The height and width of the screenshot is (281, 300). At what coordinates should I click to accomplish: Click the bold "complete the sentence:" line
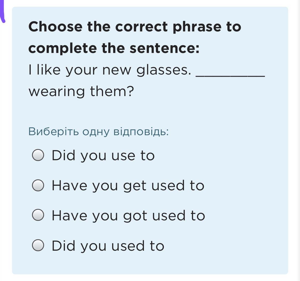click(x=114, y=48)
